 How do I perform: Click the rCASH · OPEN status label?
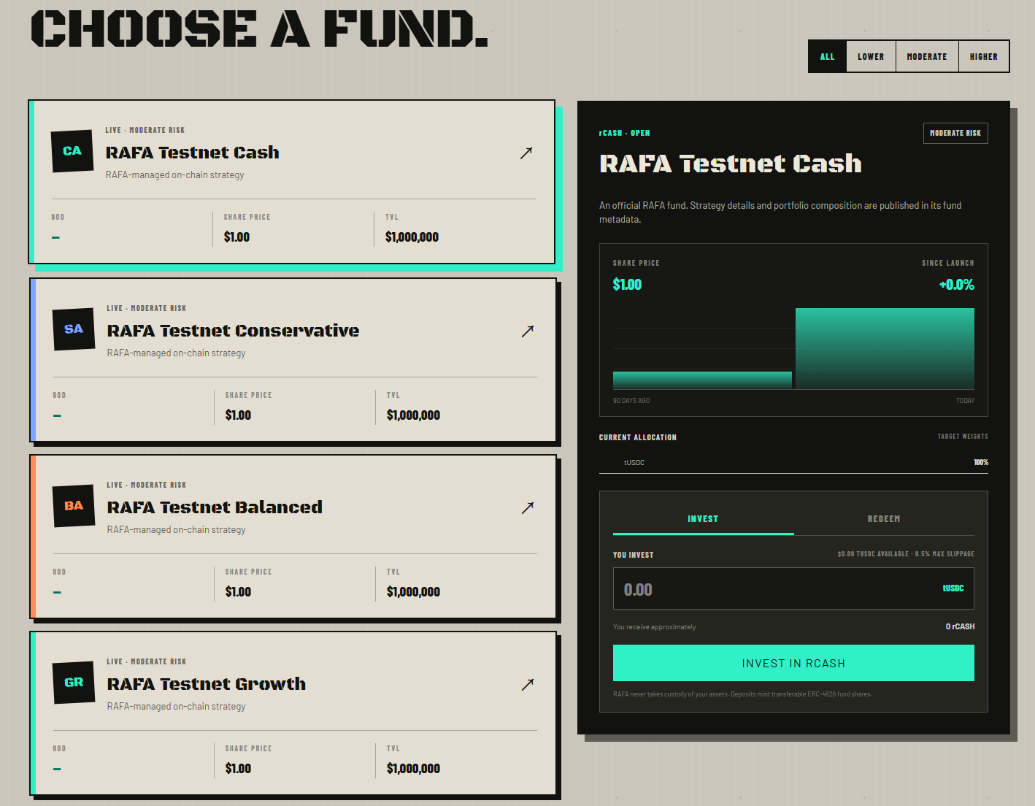point(625,133)
